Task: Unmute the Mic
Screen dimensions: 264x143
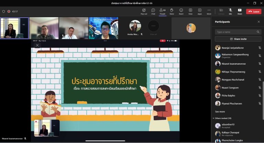Action: click(x=230, y=11)
